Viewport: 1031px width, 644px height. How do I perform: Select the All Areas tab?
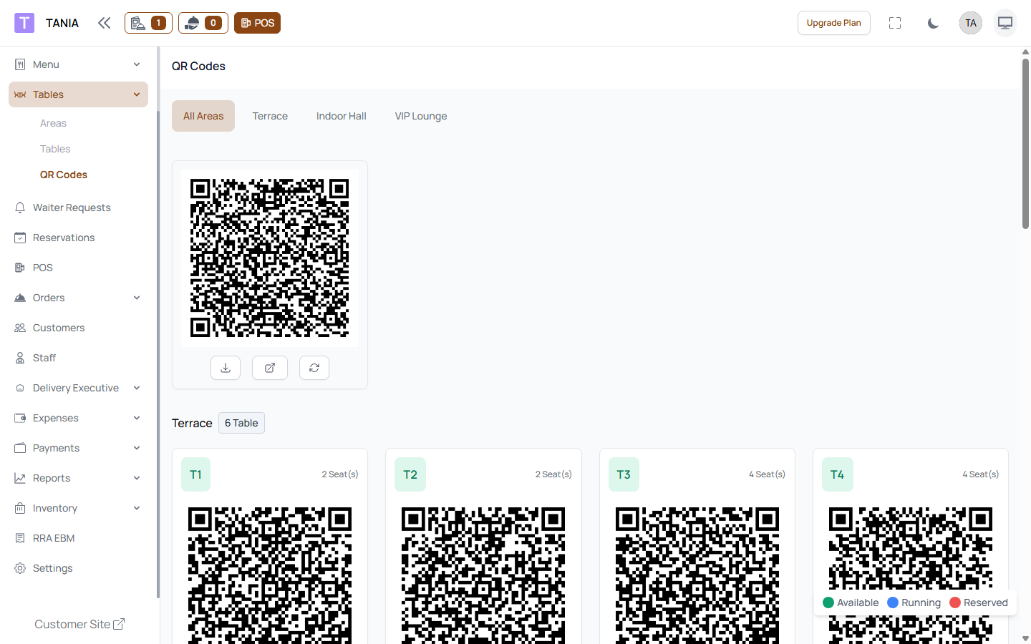pos(203,116)
